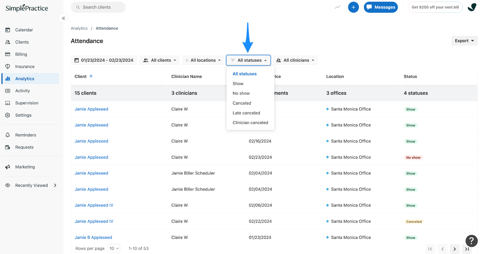Go to Clients in sidebar
The image size is (483, 254).
(22, 42)
